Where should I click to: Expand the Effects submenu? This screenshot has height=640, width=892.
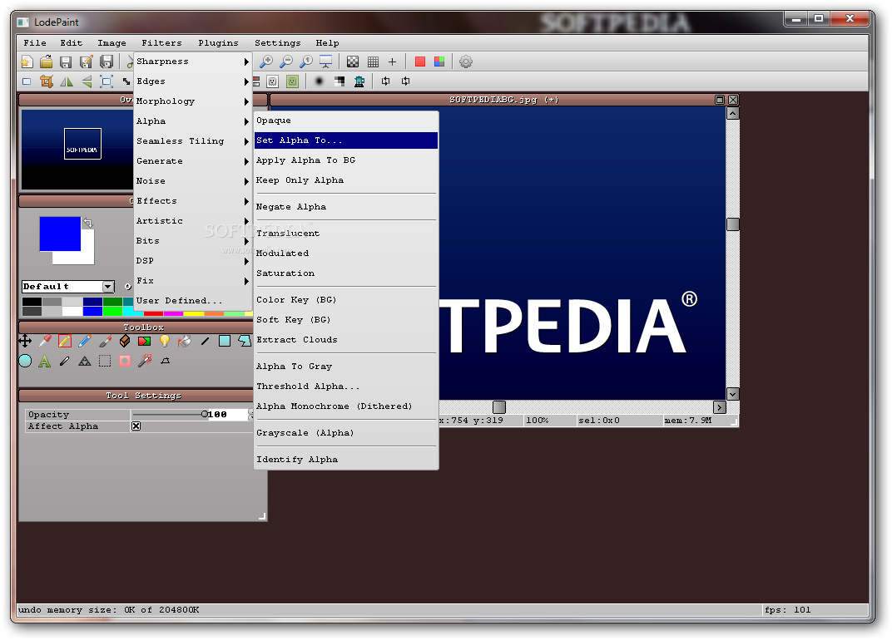(193, 200)
